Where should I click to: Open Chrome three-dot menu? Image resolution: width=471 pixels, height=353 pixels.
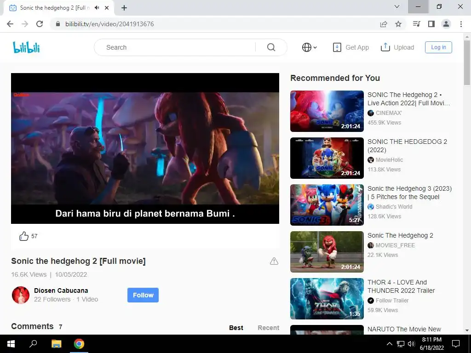(461, 24)
